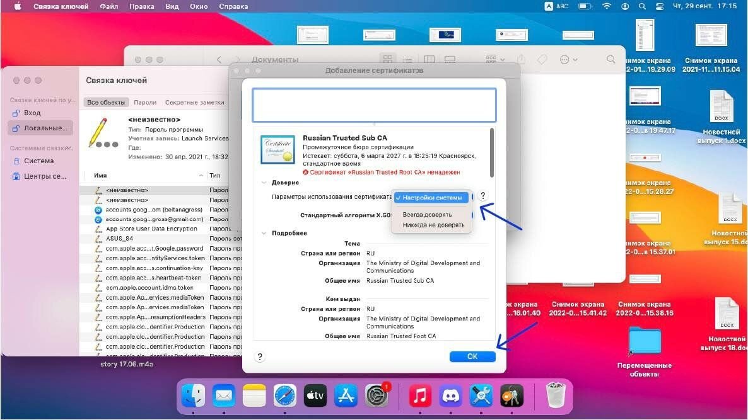Open the App Store Dock icon
The width and height of the screenshot is (748, 420).
tap(346, 395)
